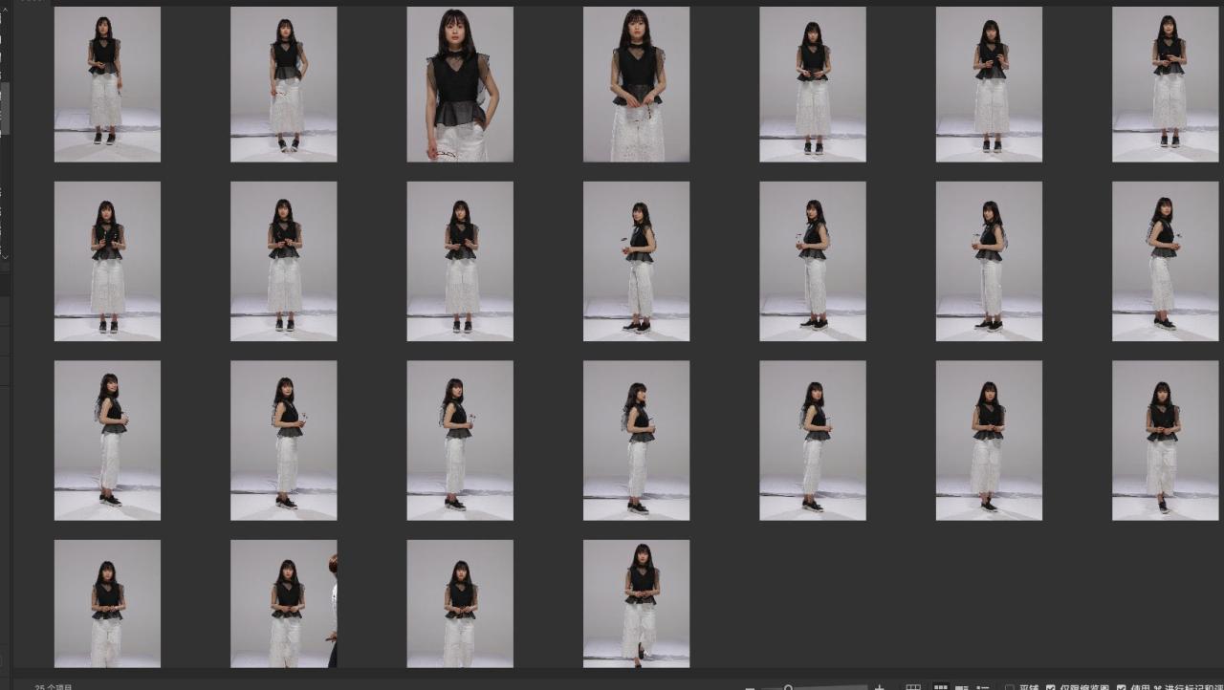Viewport: 1224px width, 690px height.
Task: Select the last thumbnail in the top row
Action: click(1165, 84)
